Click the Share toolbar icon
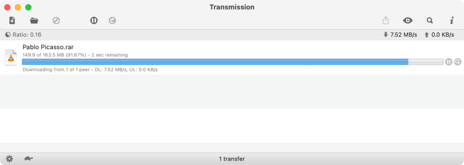This screenshot has height=165, width=464. tap(386, 20)
